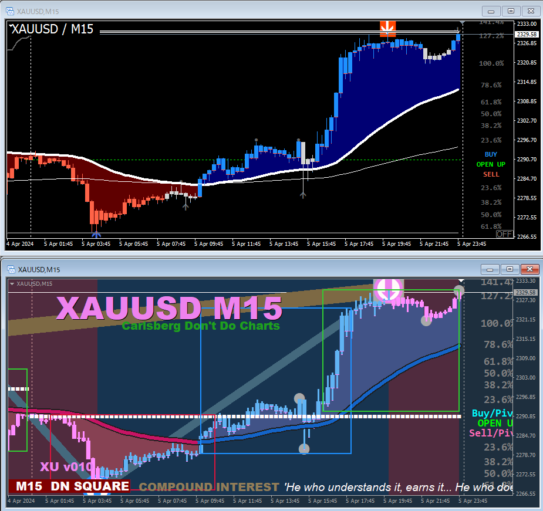Click the gray circle marker at the bottom chart's 15:30 low
This screenshot has width=543, height=511.
coord(304,449)
